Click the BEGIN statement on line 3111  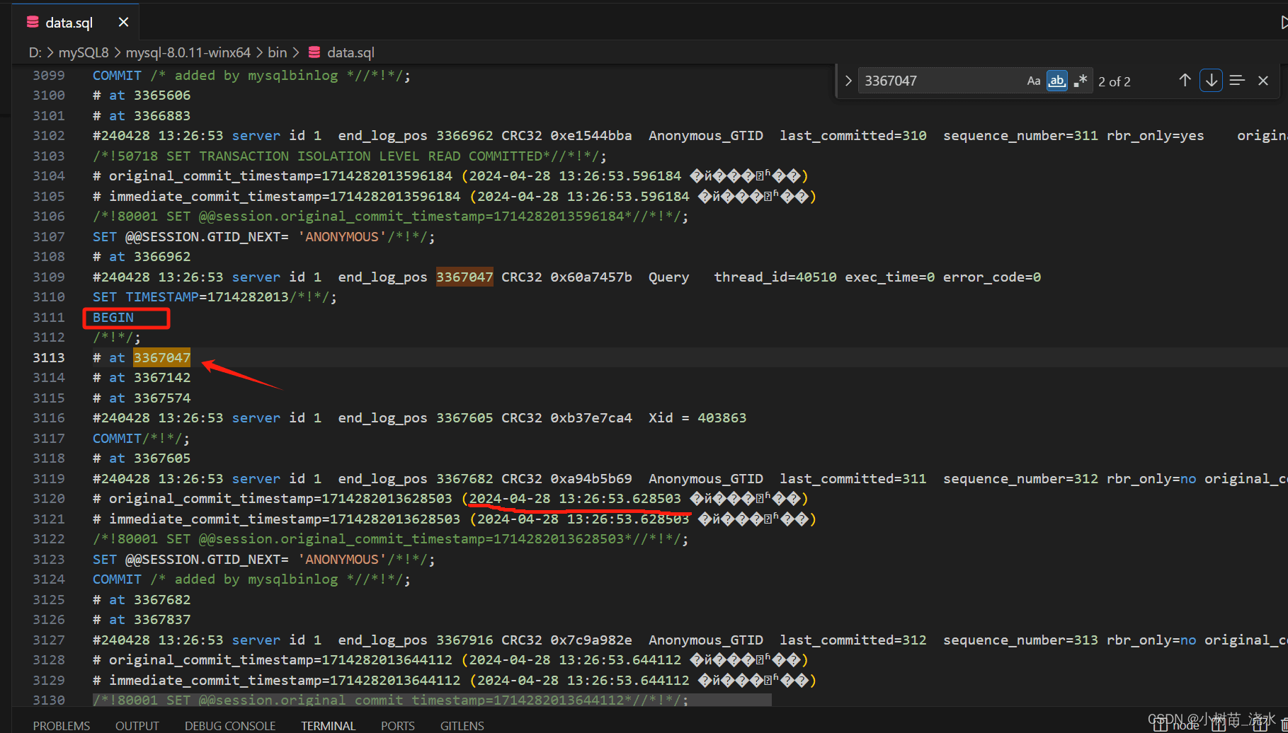click(x=113, y=317)
